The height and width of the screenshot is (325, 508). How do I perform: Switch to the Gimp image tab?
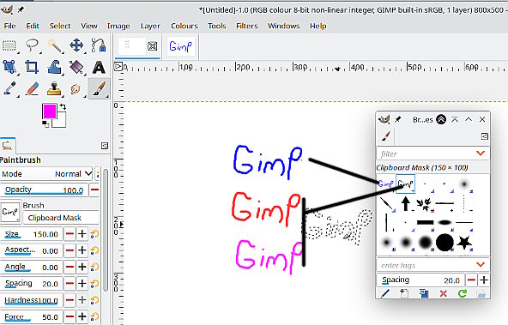point(180,47)
